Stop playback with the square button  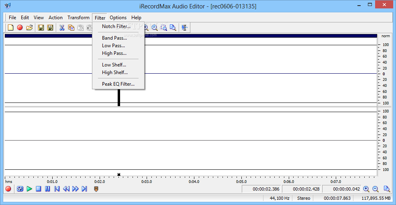click(x=39, y=189)
